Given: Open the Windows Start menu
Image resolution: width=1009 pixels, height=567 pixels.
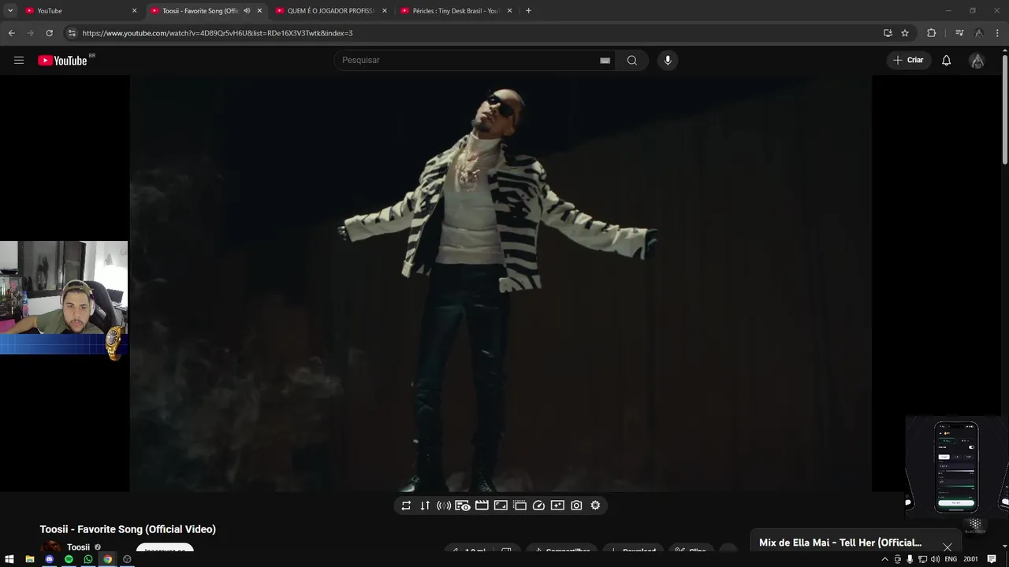Looking at the screenshot, I should (x=9, y=559).
